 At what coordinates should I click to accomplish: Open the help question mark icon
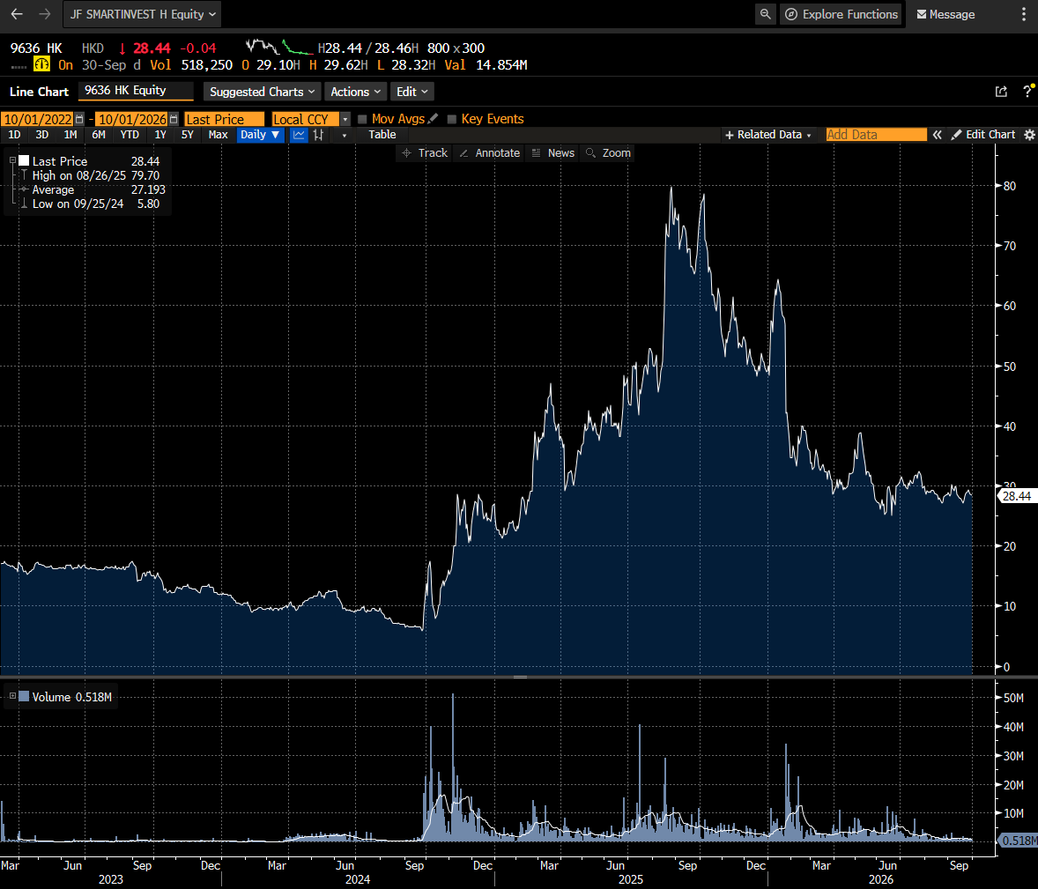tap(1027, 92)
